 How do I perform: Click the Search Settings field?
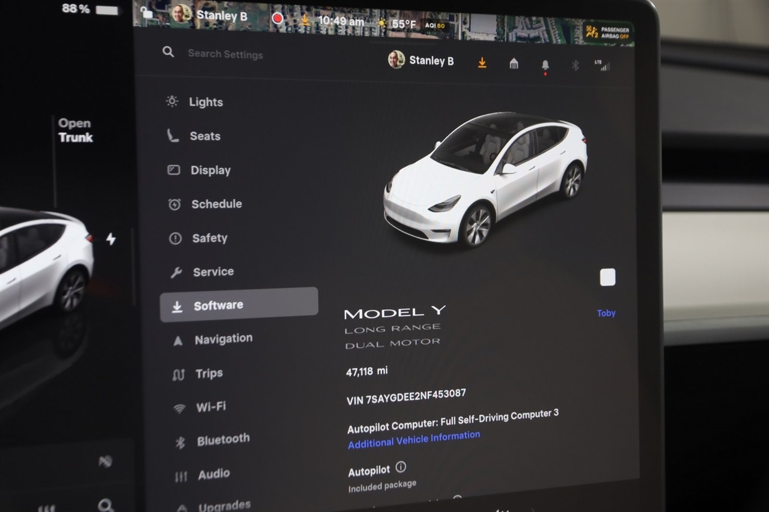click(225, 54)
